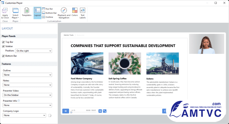This screenshot has height=124, width=229.
Task: Open the Select Player menu
Action: [x=15, y=13]
